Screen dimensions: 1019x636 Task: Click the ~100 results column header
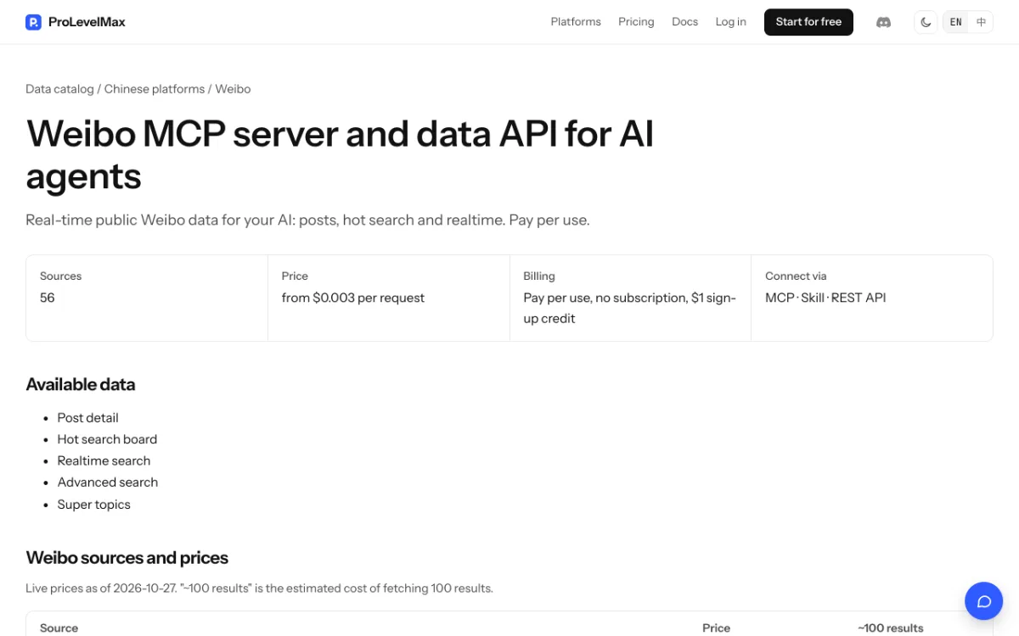click(891, 628)
